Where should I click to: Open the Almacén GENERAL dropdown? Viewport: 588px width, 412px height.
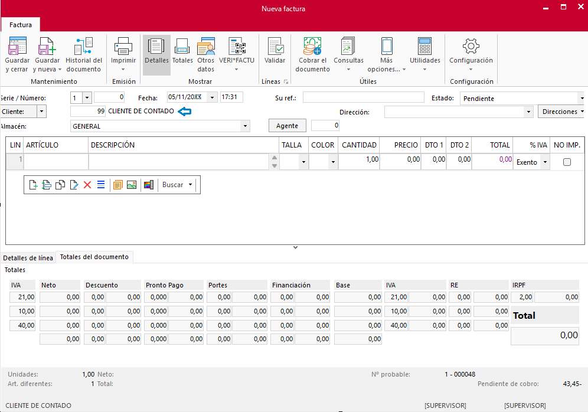pyautogui.click(x=245, y=126)
